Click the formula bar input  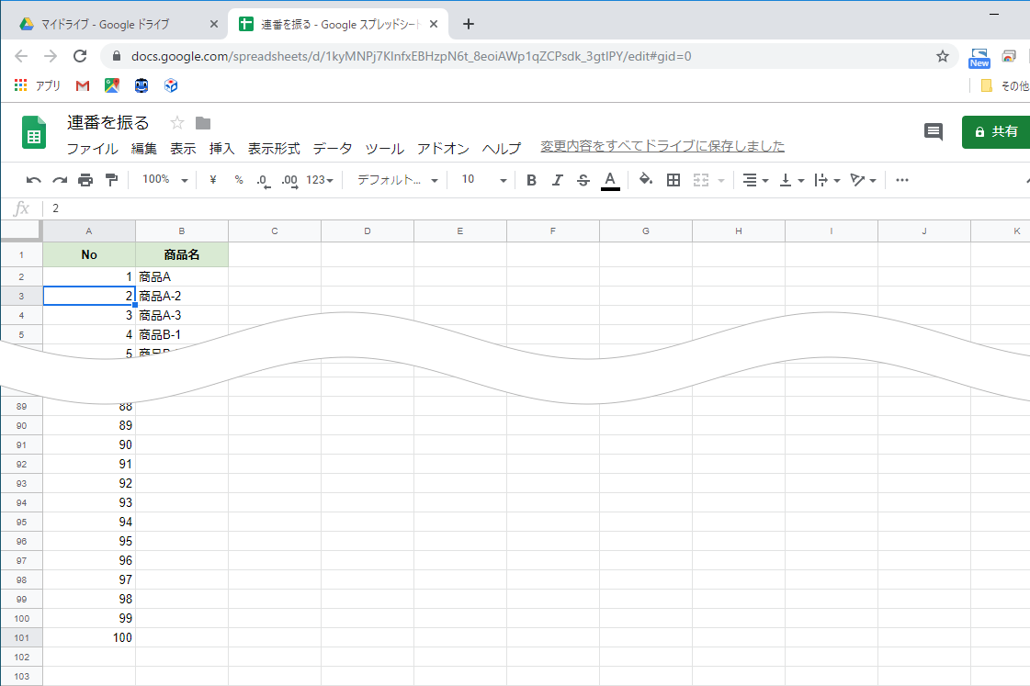538,208
